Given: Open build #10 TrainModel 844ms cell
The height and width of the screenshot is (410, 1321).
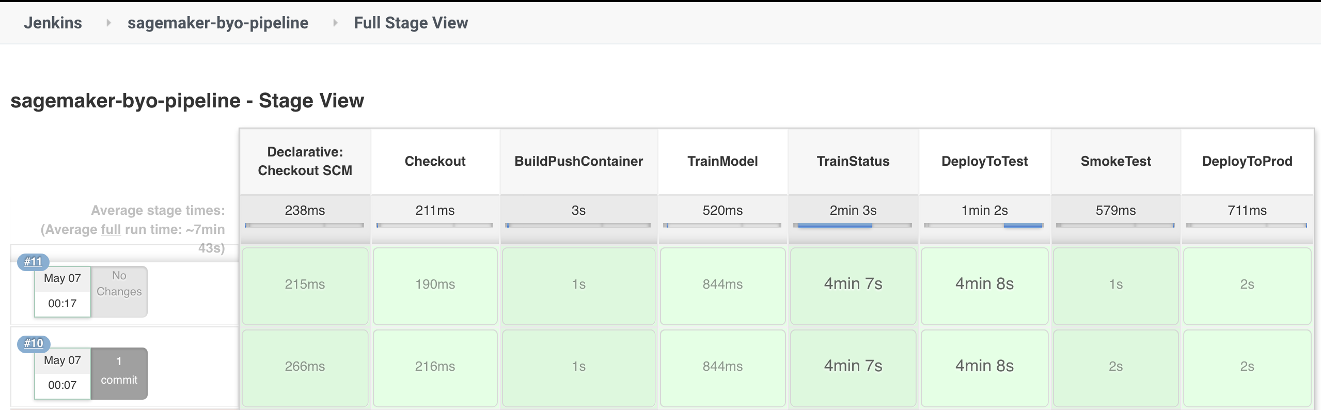Looking at the screenshot, I should point(722,368).
